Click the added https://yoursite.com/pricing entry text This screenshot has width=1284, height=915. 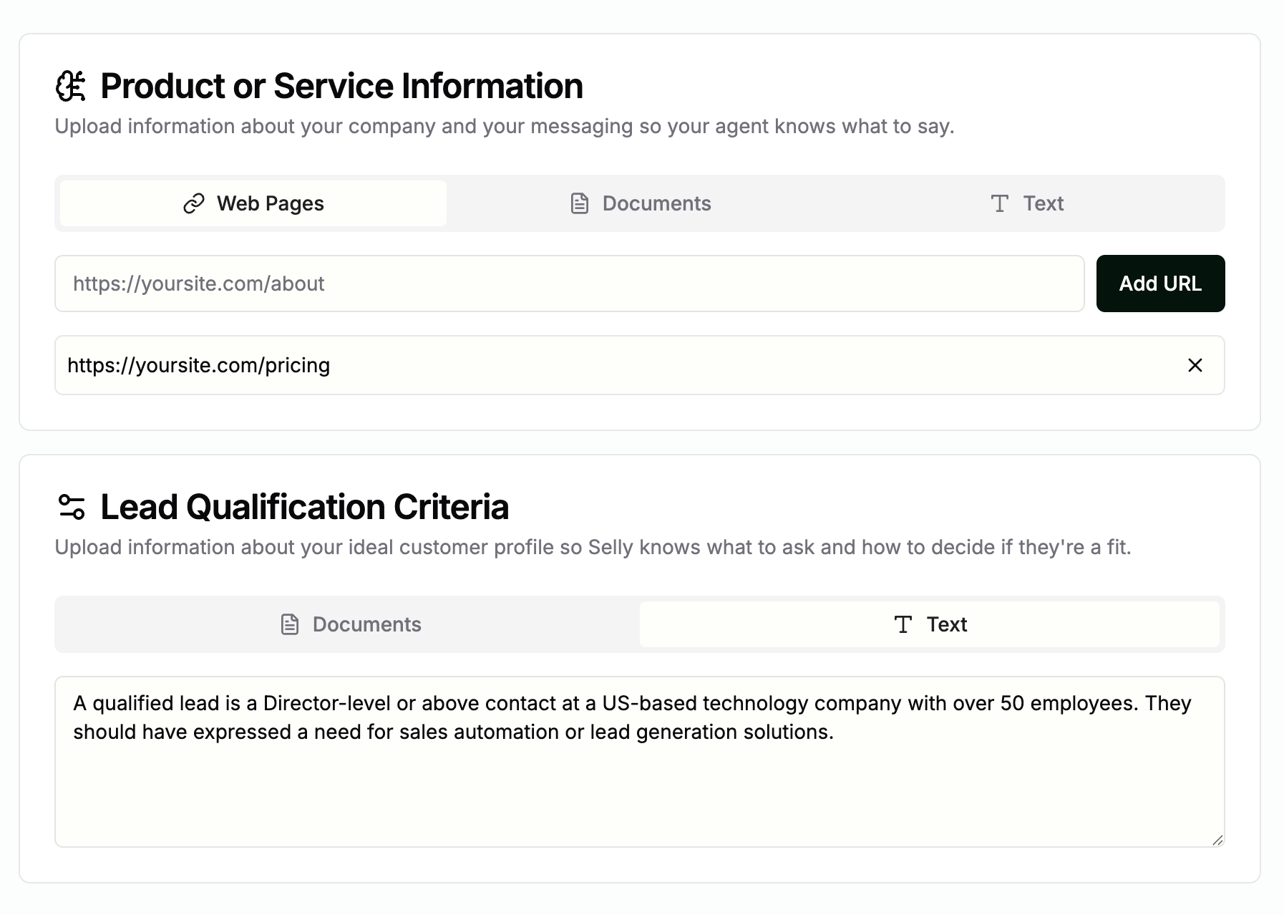tap(199, 365)
